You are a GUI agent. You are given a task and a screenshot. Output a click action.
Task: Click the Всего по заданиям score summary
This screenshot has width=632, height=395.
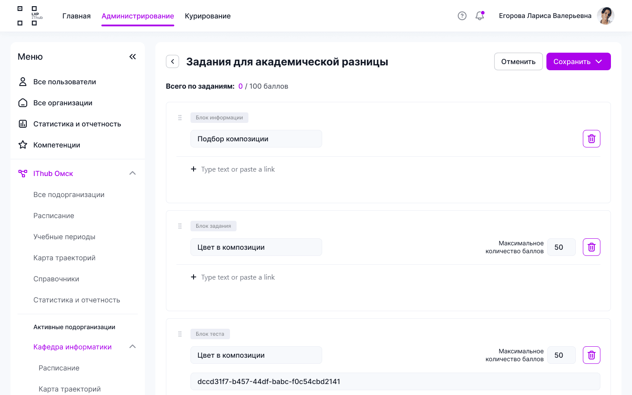click(227, 86)
